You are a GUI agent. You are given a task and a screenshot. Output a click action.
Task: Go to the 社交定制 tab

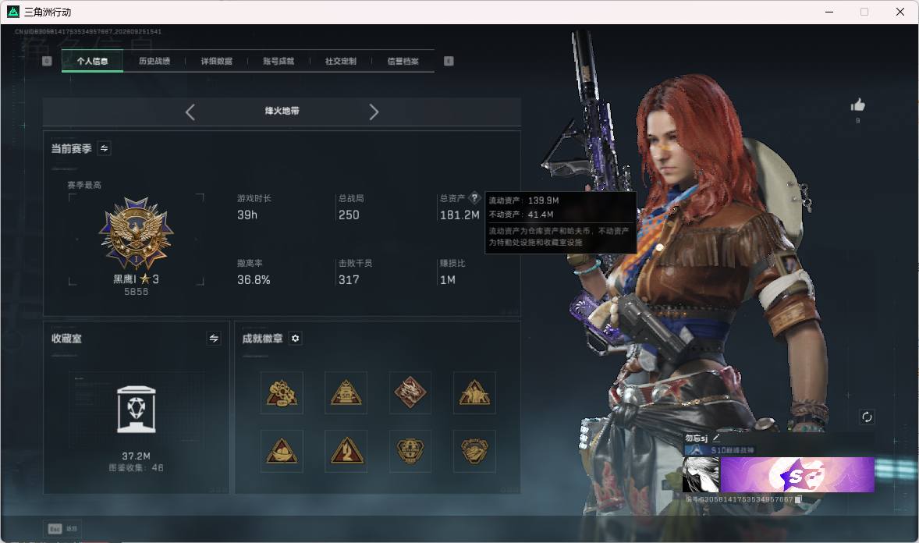[340, 61]
